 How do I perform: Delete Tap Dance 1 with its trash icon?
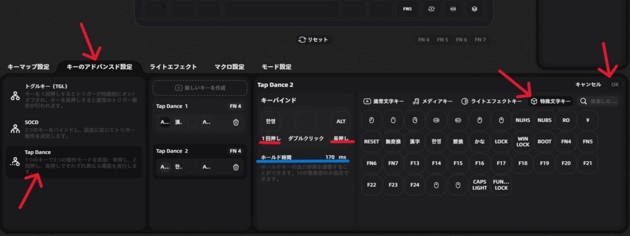point(236,122)
